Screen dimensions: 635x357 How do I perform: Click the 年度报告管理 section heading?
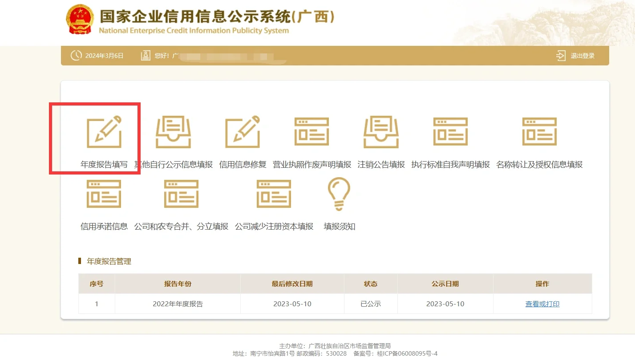click(x=109, y=261)
